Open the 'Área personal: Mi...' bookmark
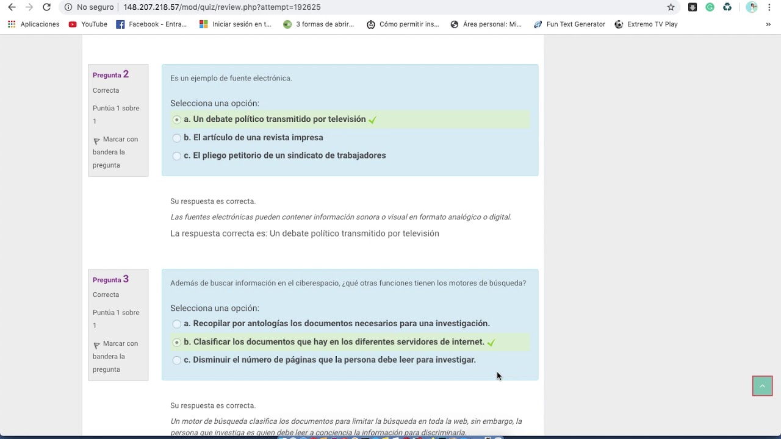The image size is (781, 439). 486,24
